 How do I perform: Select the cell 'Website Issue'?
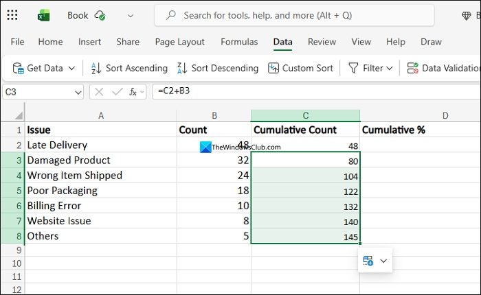coord(101,221)
